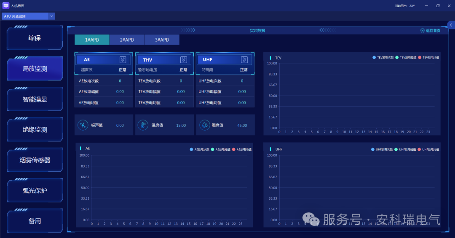Click the temperature value 15.00

tap(181, 126)
